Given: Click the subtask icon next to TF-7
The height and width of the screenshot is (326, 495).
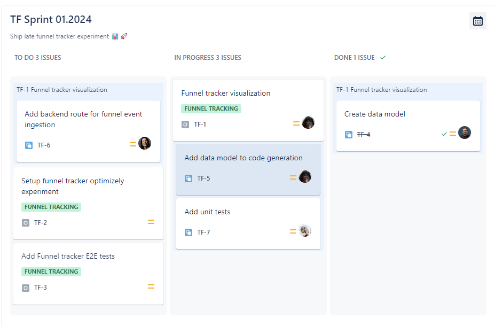Looking at the screenshot, I should pyautogui.click(x=188, y=232).
